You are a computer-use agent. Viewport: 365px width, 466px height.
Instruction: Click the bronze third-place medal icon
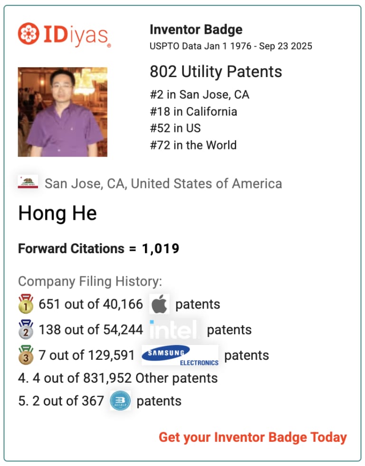[x=26, y=355]
